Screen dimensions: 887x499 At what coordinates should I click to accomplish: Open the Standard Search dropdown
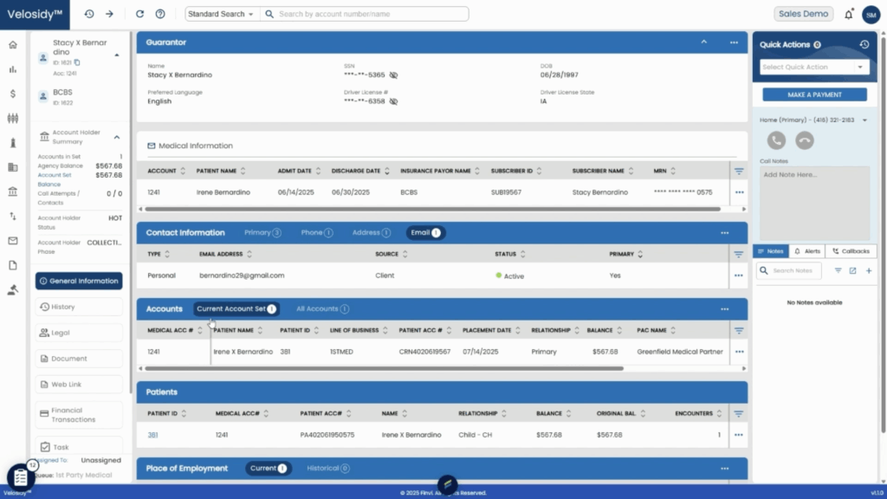point(222,14)
